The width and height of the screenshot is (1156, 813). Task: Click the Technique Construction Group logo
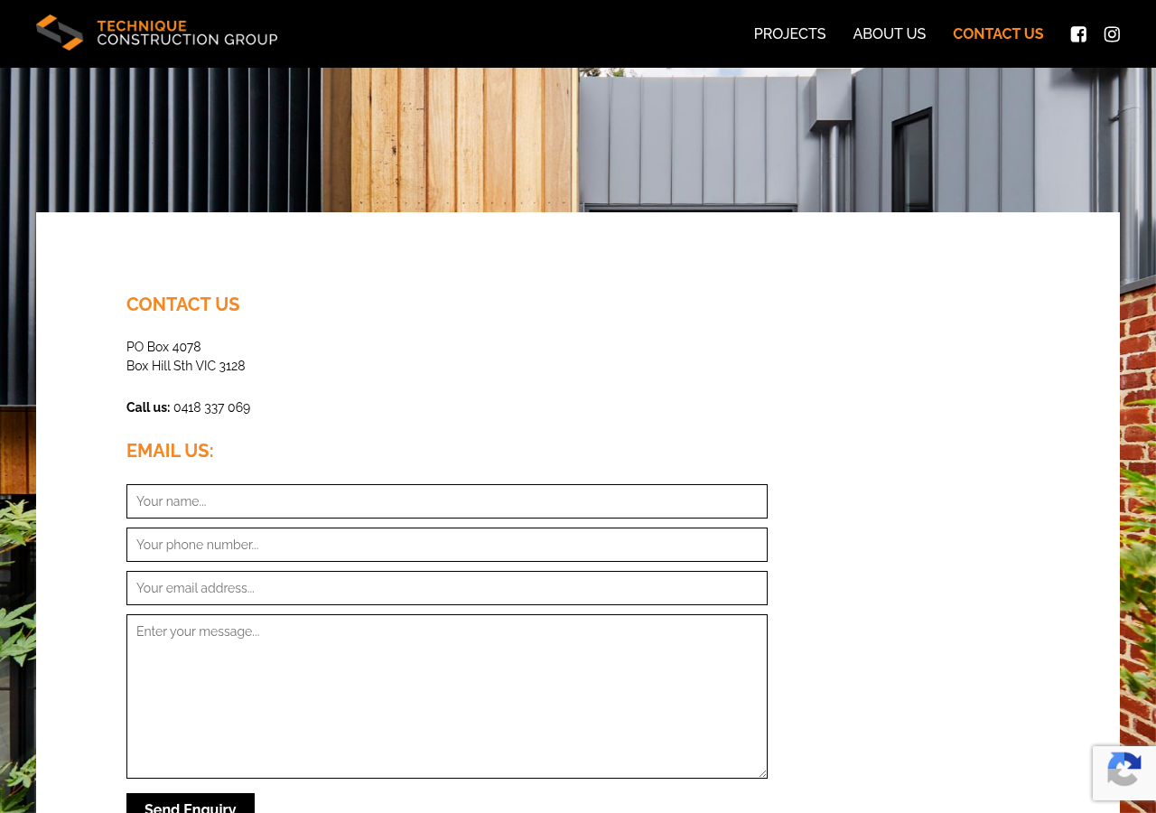[156, 33]
